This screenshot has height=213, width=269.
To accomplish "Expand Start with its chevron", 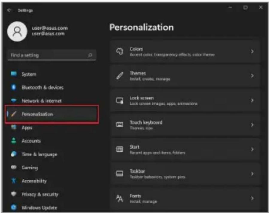I will tap(252, 149).
